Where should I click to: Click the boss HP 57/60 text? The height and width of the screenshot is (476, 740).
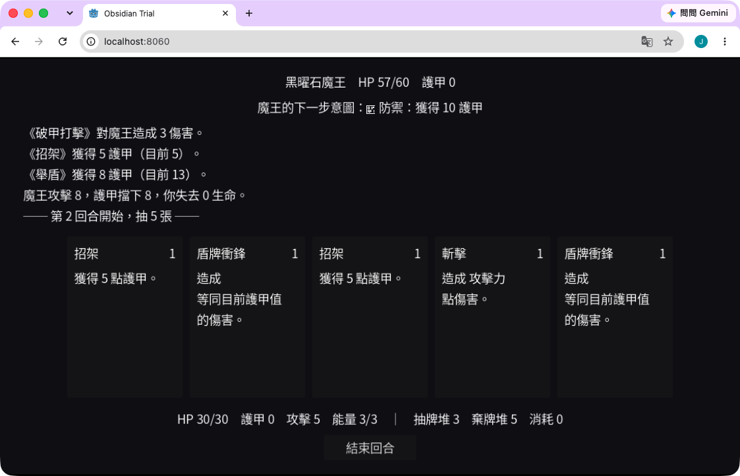pos(384,82)
